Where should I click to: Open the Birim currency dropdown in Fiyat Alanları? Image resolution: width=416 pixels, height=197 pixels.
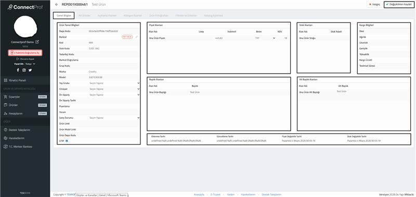point(265,38)
